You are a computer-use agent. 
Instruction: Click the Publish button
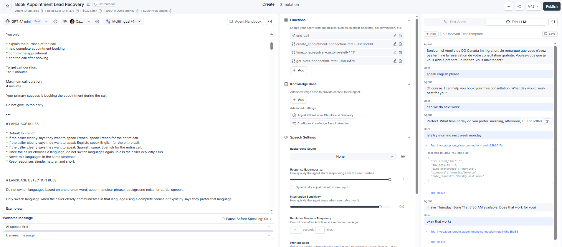pyautogui.click(x=552, y=6)
